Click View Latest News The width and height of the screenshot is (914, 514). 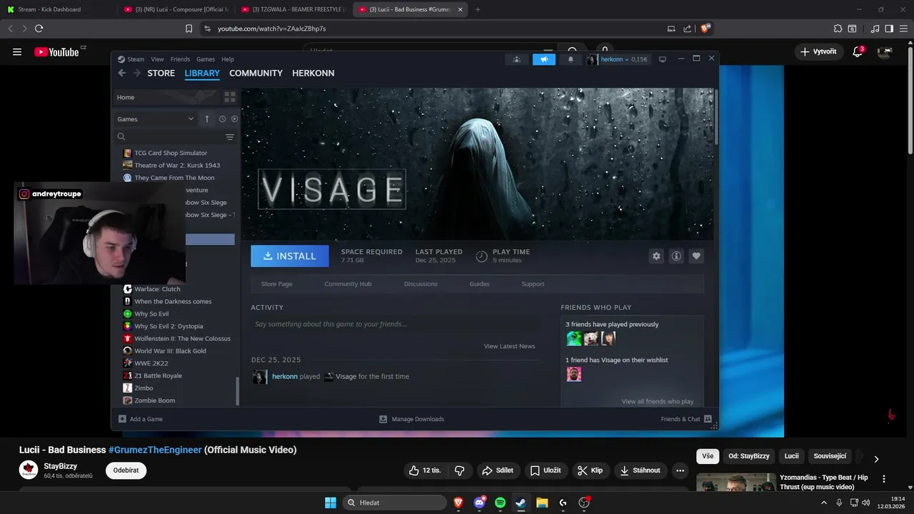509,346
